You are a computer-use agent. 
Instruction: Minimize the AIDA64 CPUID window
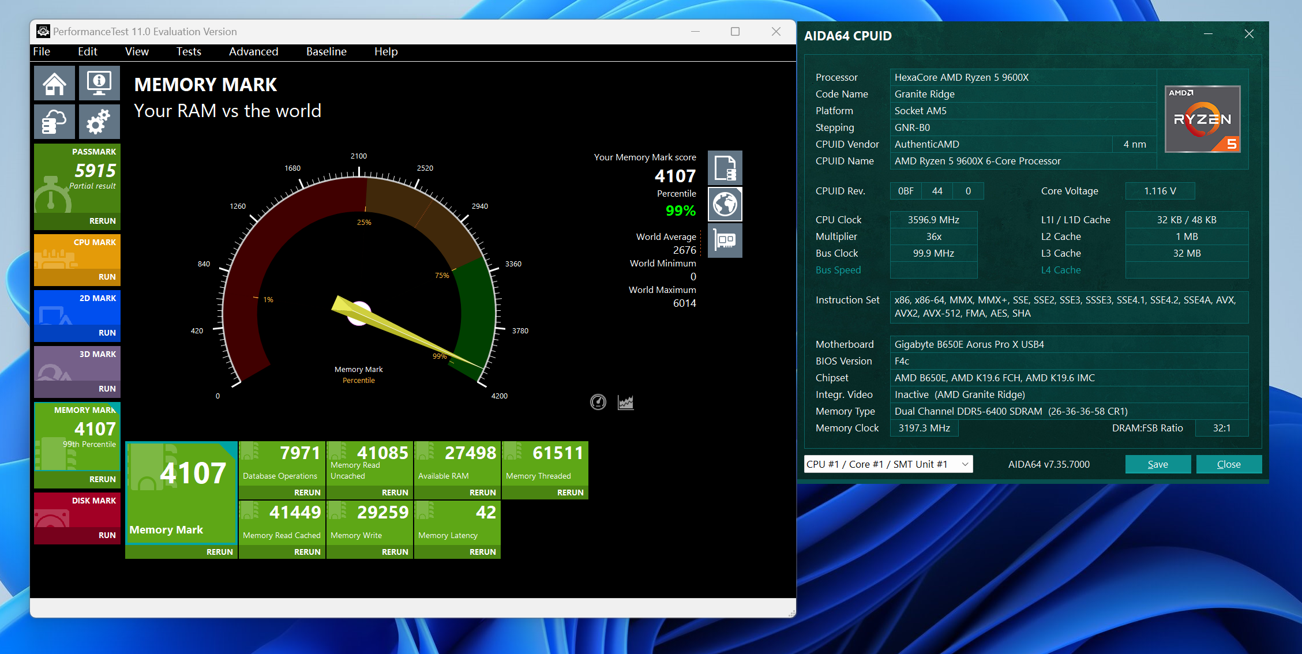(x=1208, y=34)
